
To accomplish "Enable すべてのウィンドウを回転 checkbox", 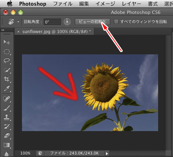I will coord(116,22).
